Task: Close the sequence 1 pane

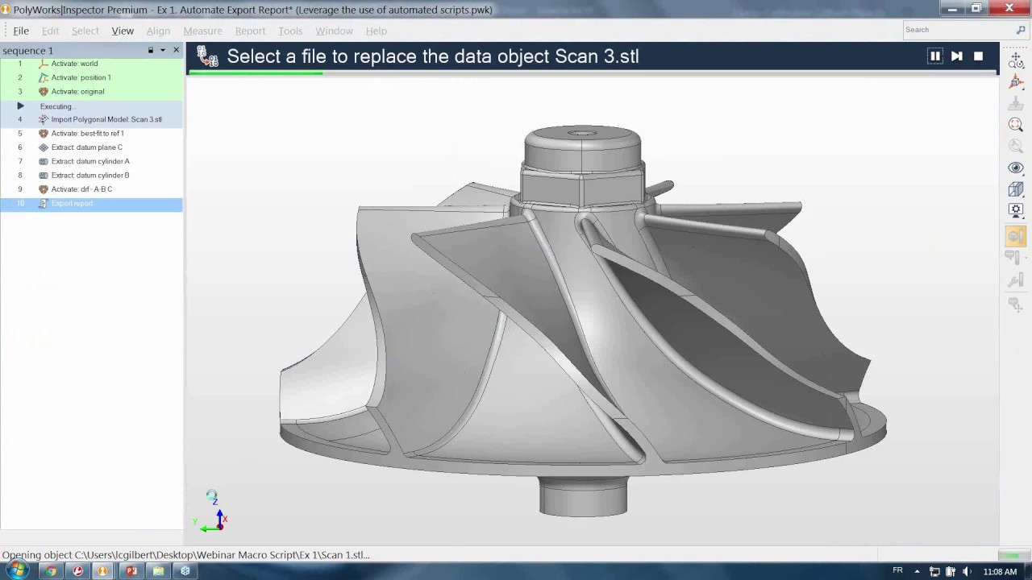Action: 177,50
